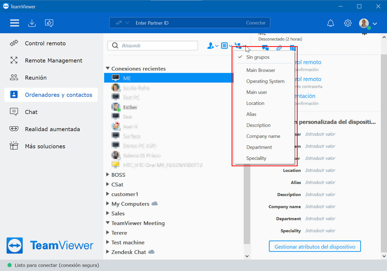Choose Company name in grouping menu
The width and height of the screenshot is (387, 271).
click(x=264, y=136)
